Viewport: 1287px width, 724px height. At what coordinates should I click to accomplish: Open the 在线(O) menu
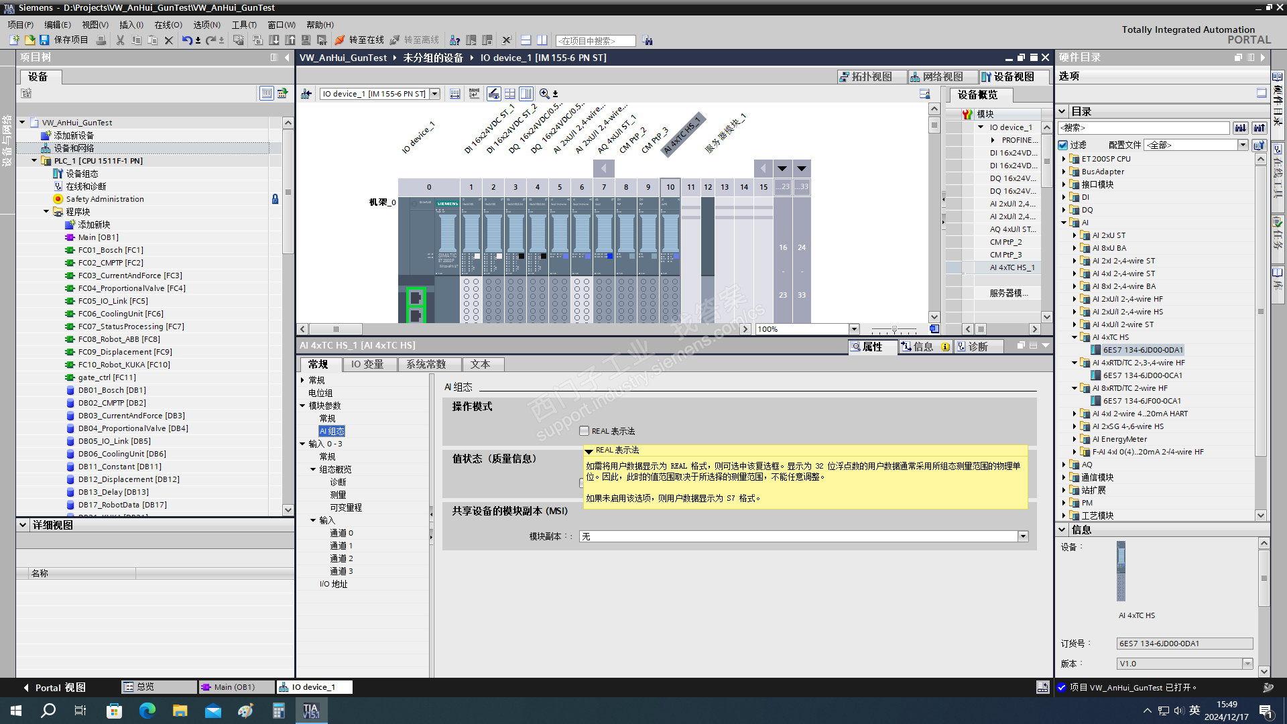(168, 25)
